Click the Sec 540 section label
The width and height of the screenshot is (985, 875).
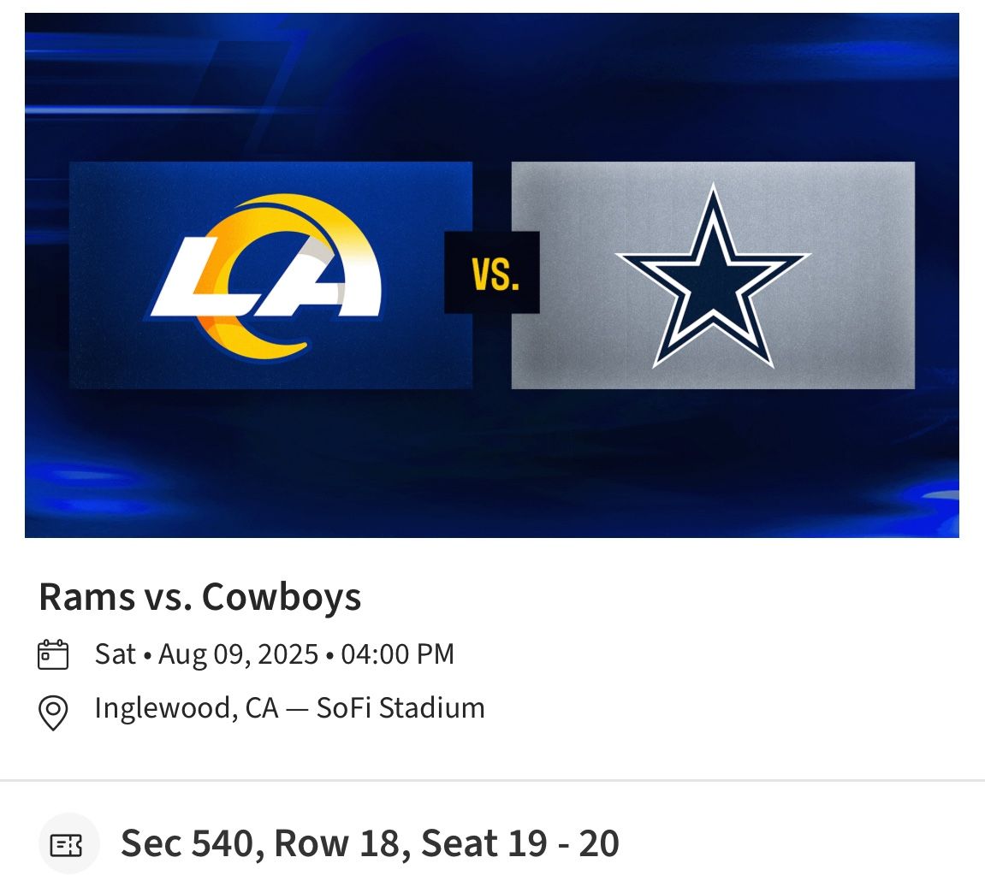[x=187, y=843]
